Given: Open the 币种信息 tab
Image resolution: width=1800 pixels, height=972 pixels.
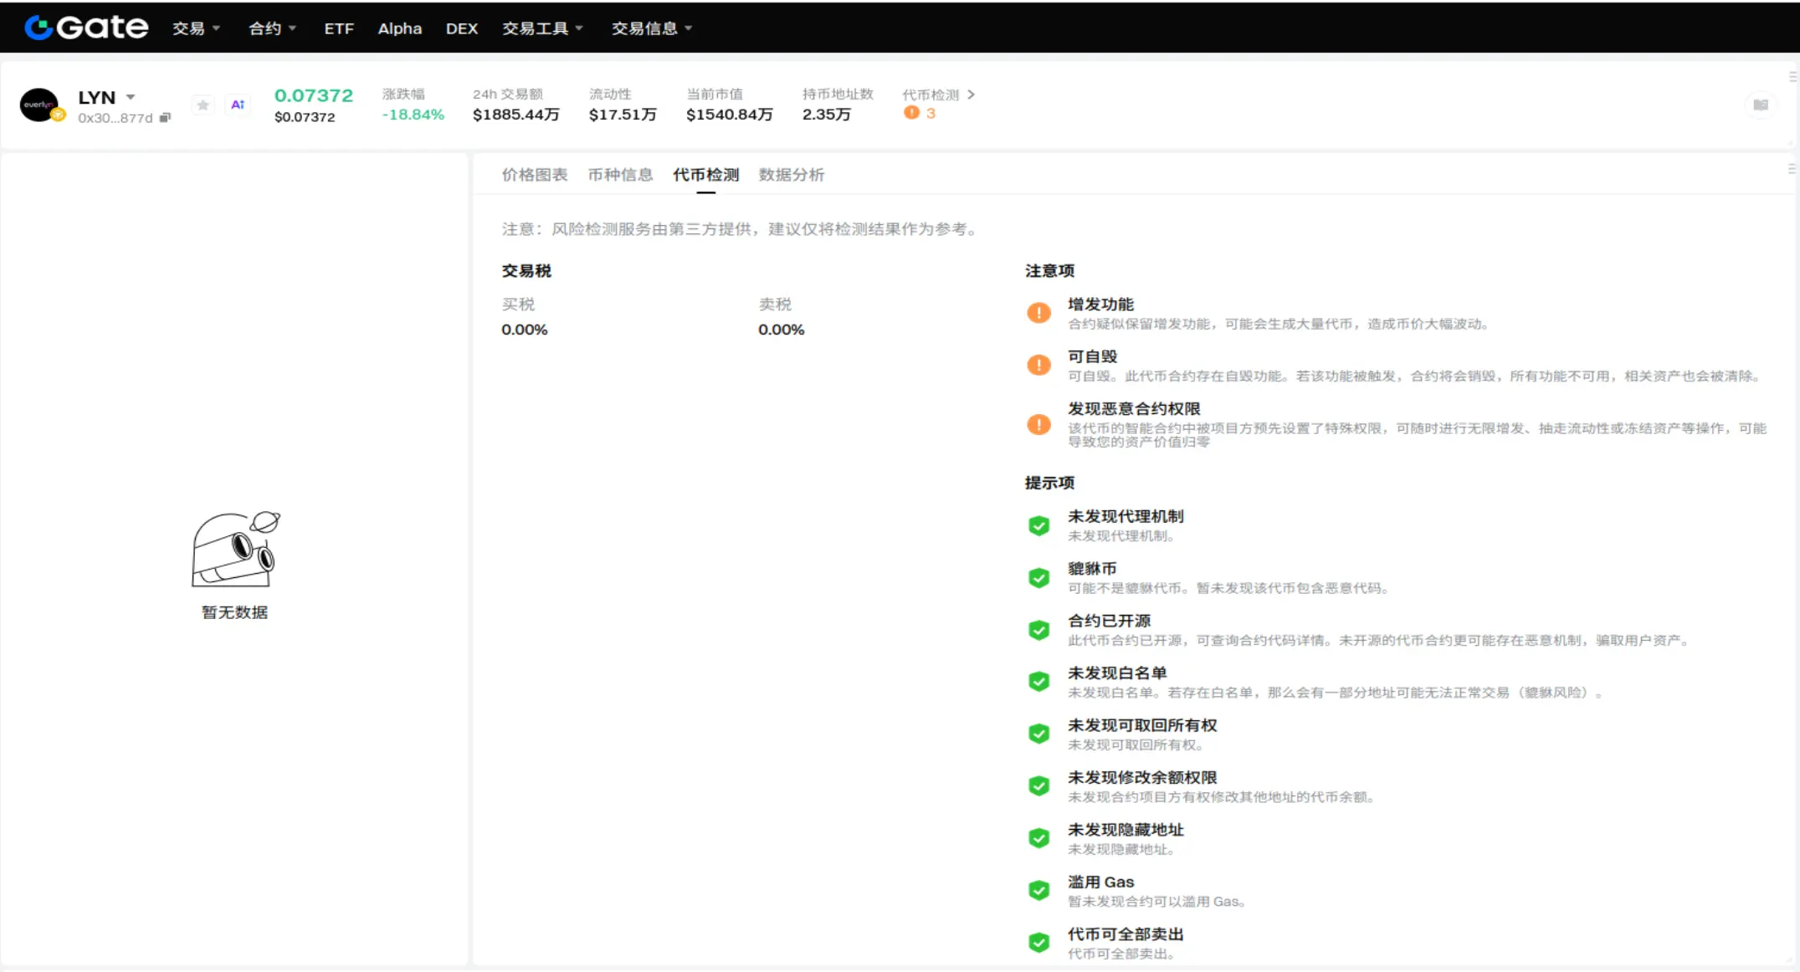Looking at the screenshot, I should pyautogui.click(x=619, y=175).
